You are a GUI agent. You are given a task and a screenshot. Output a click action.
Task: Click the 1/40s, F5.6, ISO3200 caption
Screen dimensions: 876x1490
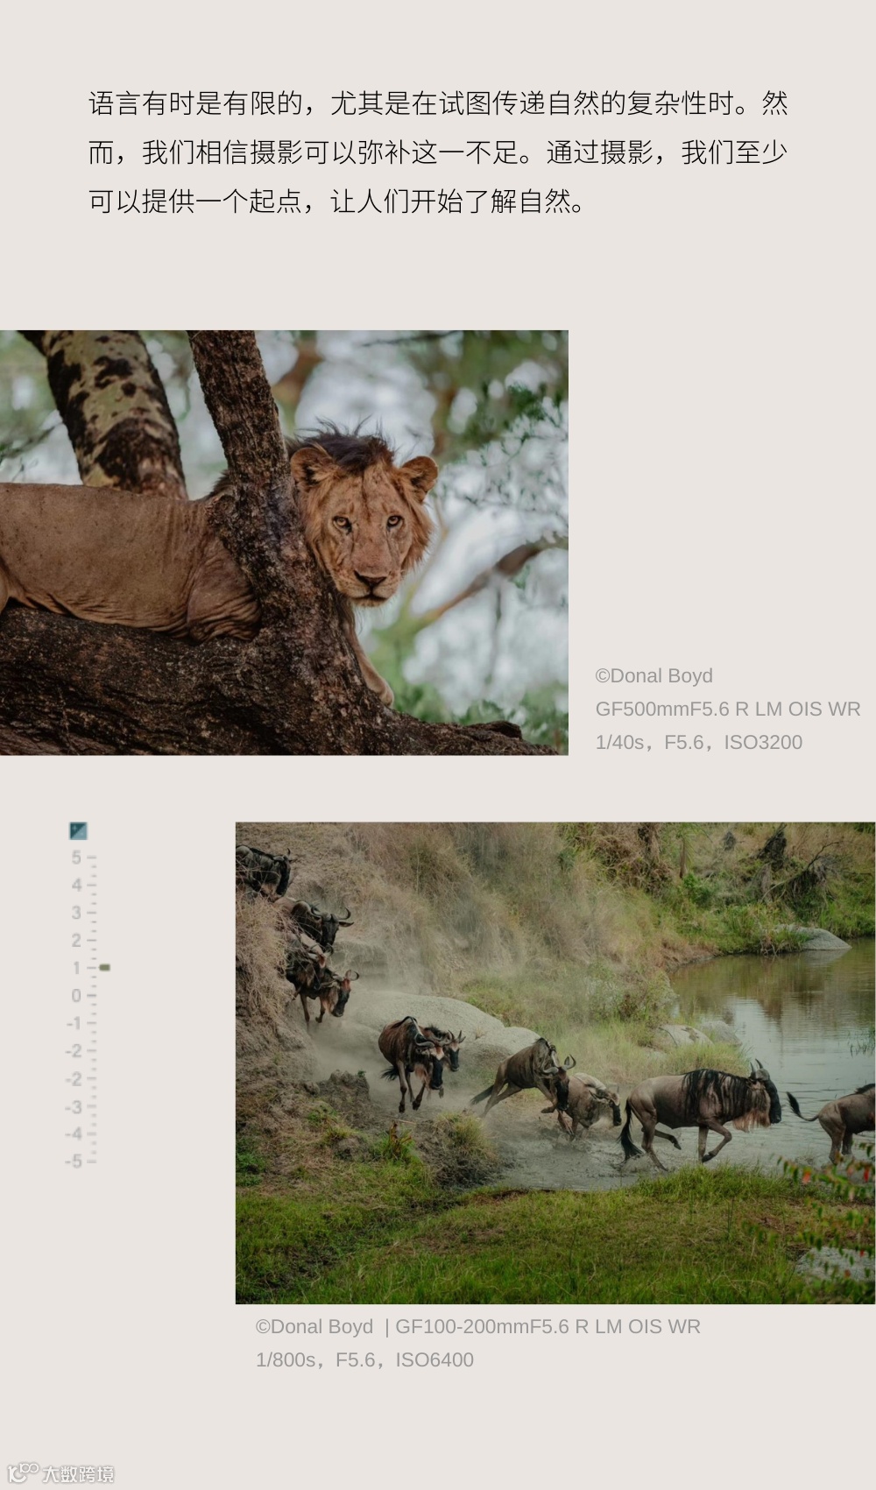pos(699,742)
